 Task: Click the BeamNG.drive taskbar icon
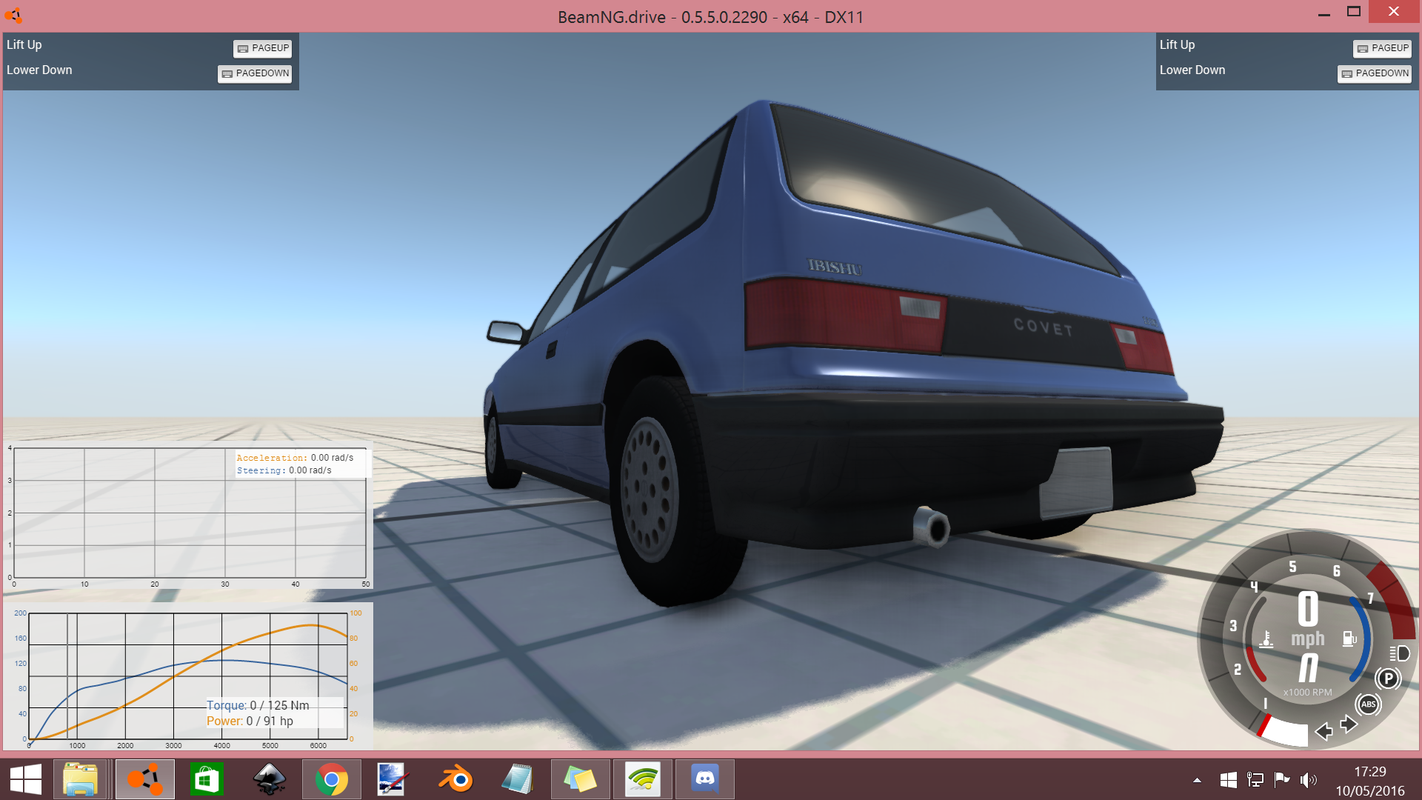(x=145, y=779)
